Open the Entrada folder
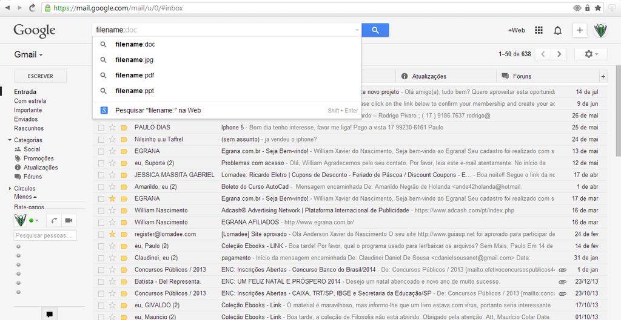621x320 pixels. point(25,92)
